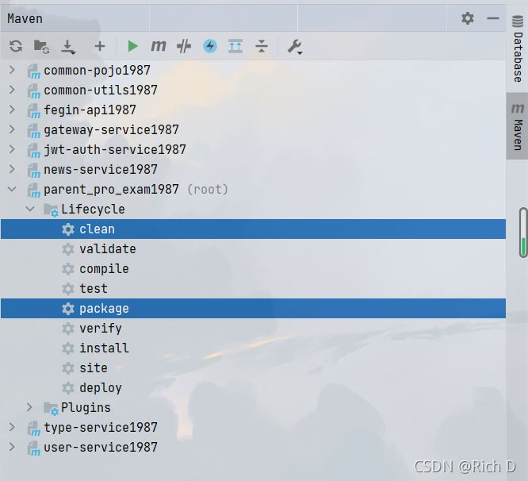Click the Lifecycle folder label
The width and height of the screenshot is (528, 481).
point(93,210)
